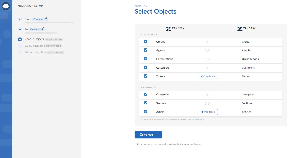Click the Demo migration NOT STARTED badge
Screen dimensions: 299x158
[x=53, y=46]
